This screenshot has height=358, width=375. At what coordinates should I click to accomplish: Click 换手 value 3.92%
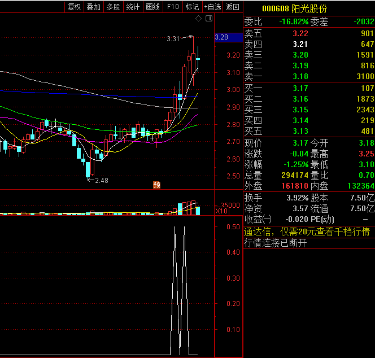298,198
